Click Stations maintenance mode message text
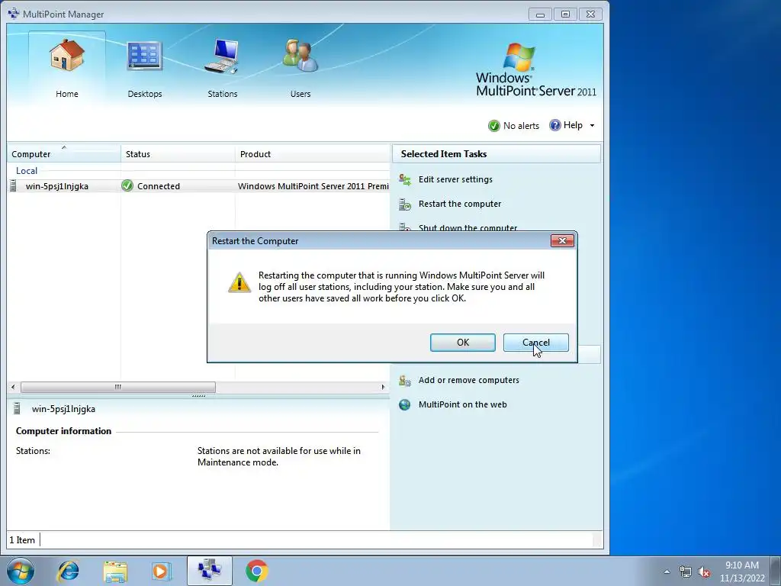Screen dimensions: 781x586 (x=279, y=456)
